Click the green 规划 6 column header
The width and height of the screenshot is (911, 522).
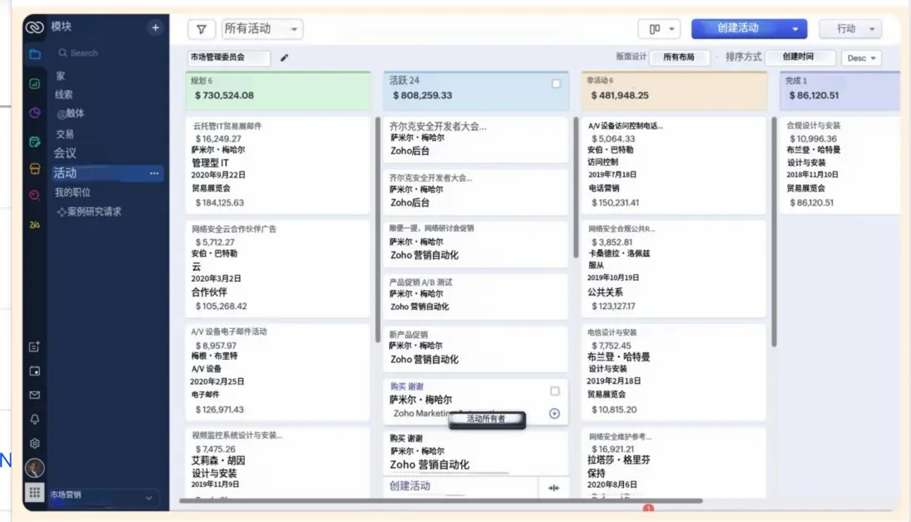[278, 90]
